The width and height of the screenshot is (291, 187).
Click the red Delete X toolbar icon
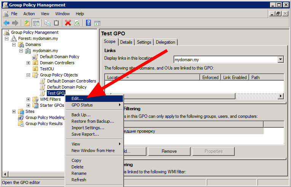[x=68, y=23]
